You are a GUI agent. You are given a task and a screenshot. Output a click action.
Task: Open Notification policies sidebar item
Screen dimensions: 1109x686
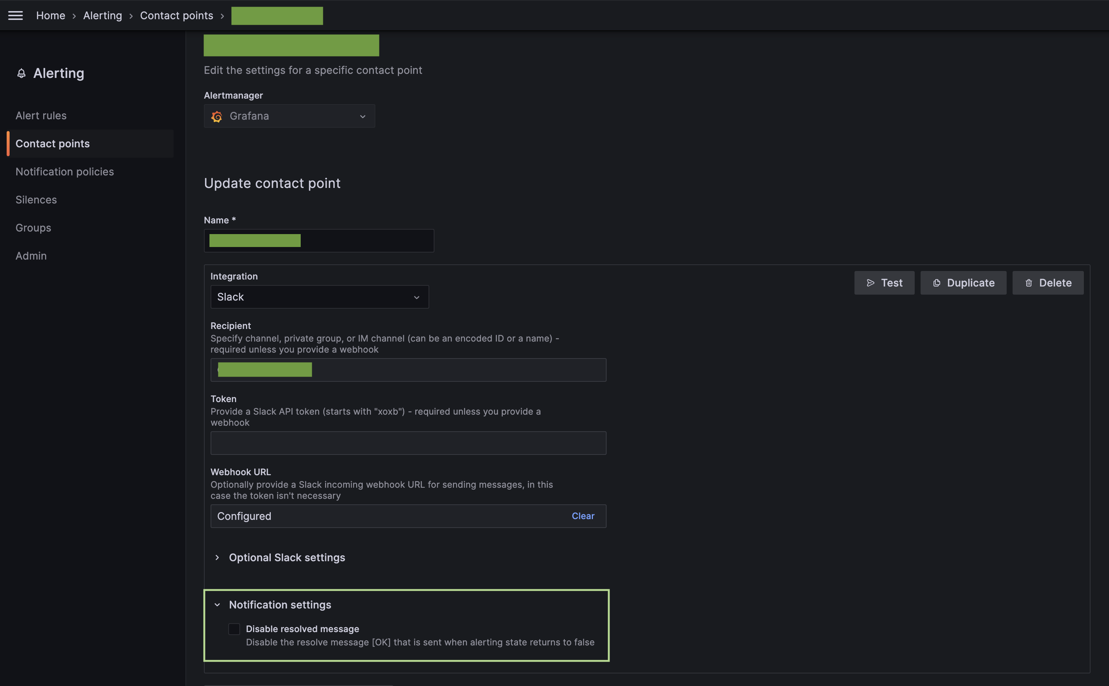(x=64, y=172)
